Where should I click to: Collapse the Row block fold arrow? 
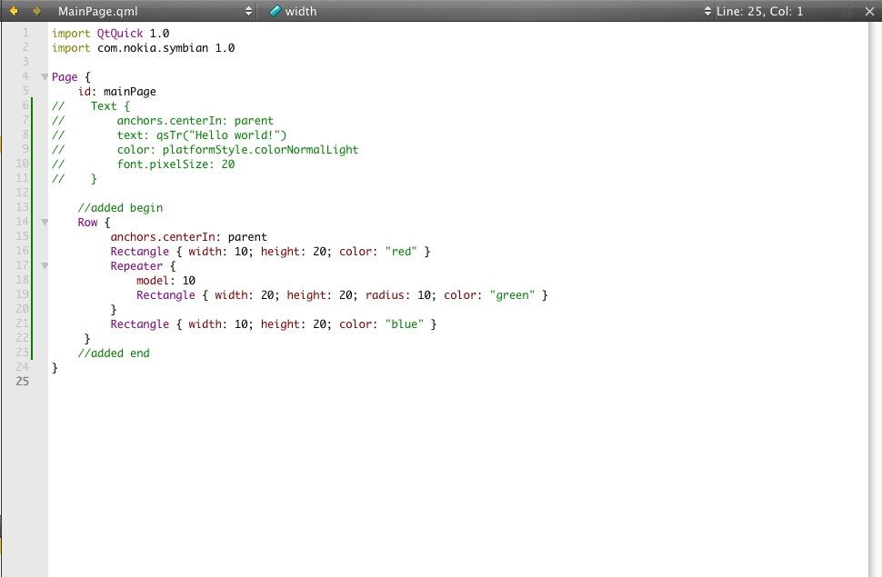pos(45,222)
